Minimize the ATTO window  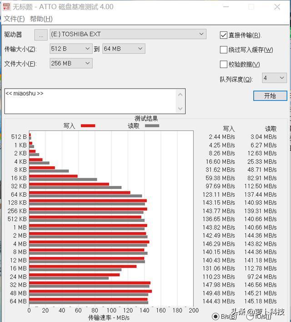tap(226, 7)
